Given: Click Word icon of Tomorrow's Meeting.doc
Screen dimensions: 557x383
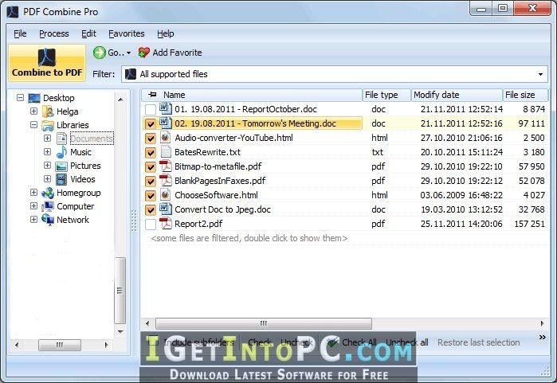Looking at the screenshot, I should [x=166, y=123].
